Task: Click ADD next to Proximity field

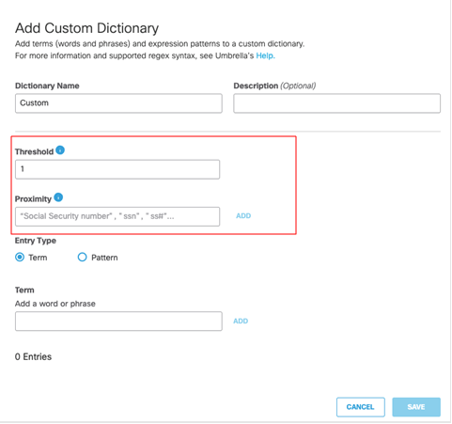Action: click(243, 216)
